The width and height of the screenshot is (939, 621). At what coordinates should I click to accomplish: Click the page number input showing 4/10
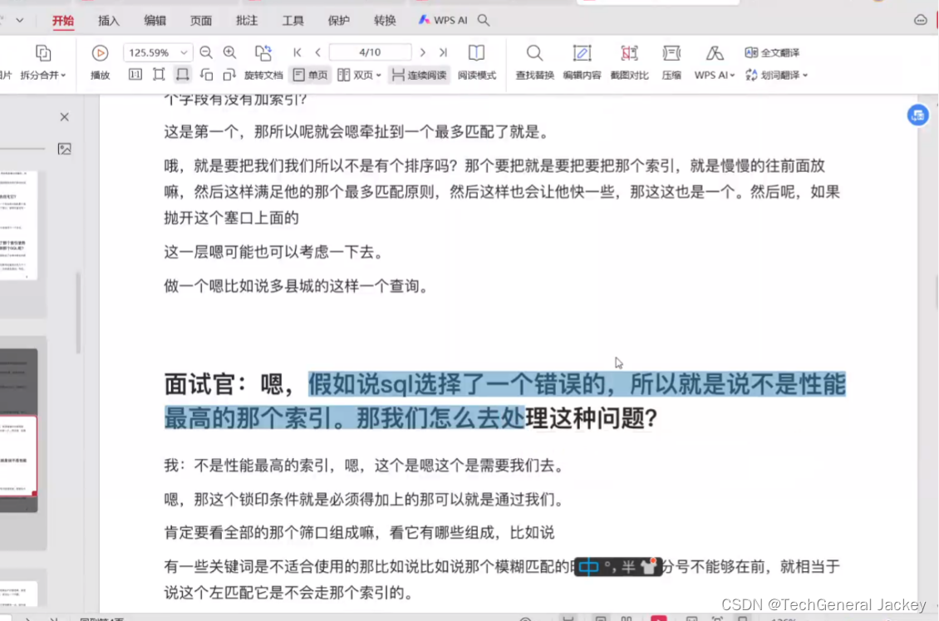(369, 52)
